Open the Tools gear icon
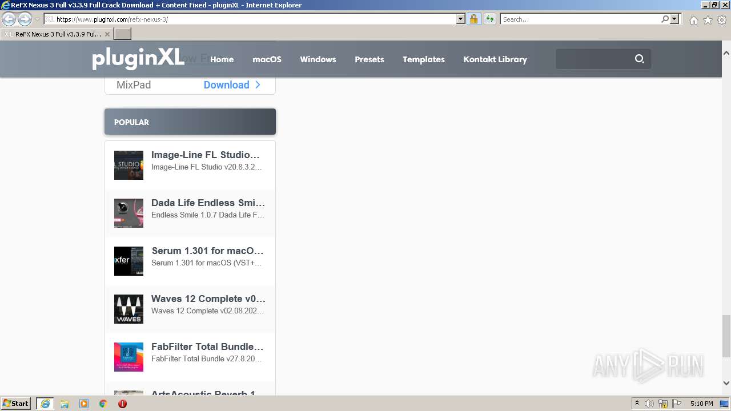 coord(722,20)
